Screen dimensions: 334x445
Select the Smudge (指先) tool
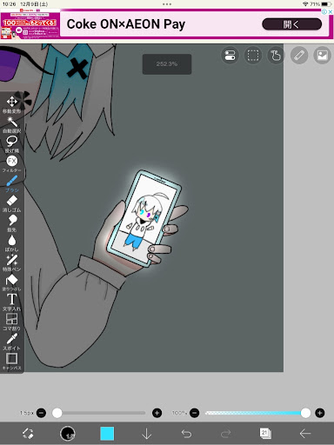click(11, 223)
